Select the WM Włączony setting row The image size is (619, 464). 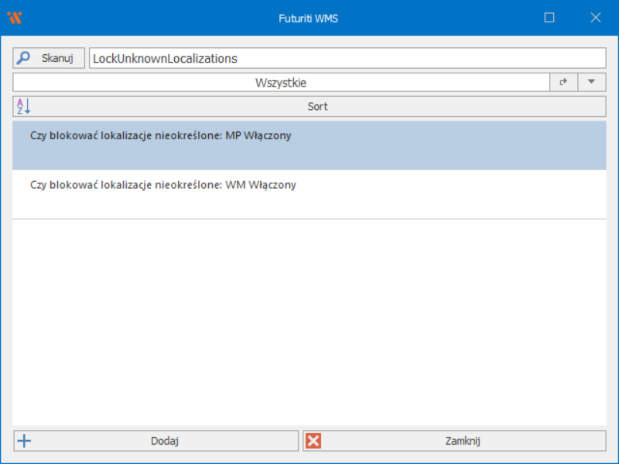coord(162,186)
